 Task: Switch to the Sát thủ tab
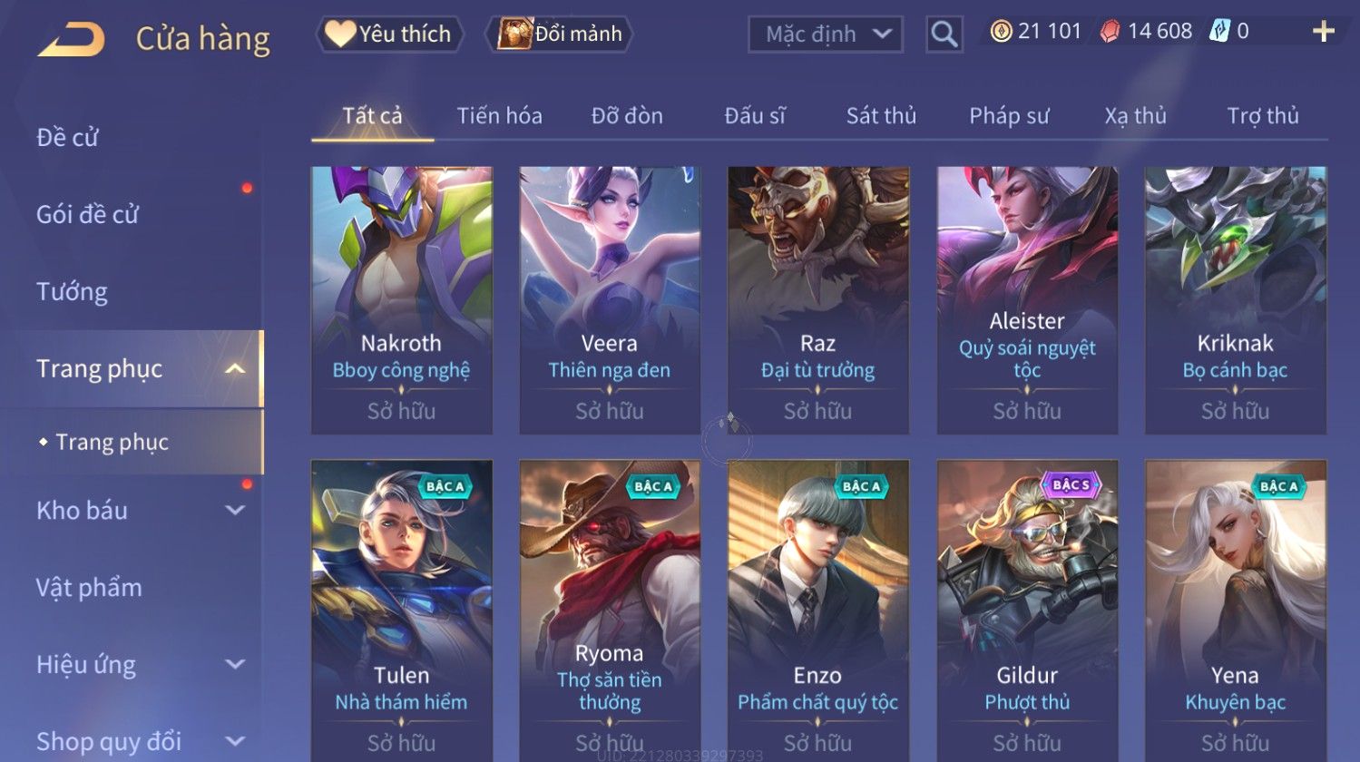881,116
